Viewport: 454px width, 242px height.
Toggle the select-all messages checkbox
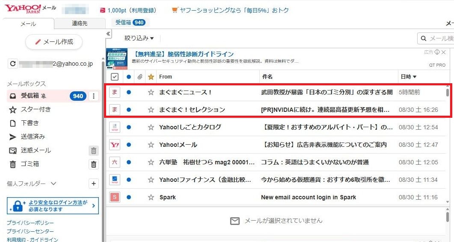[115, 77]
